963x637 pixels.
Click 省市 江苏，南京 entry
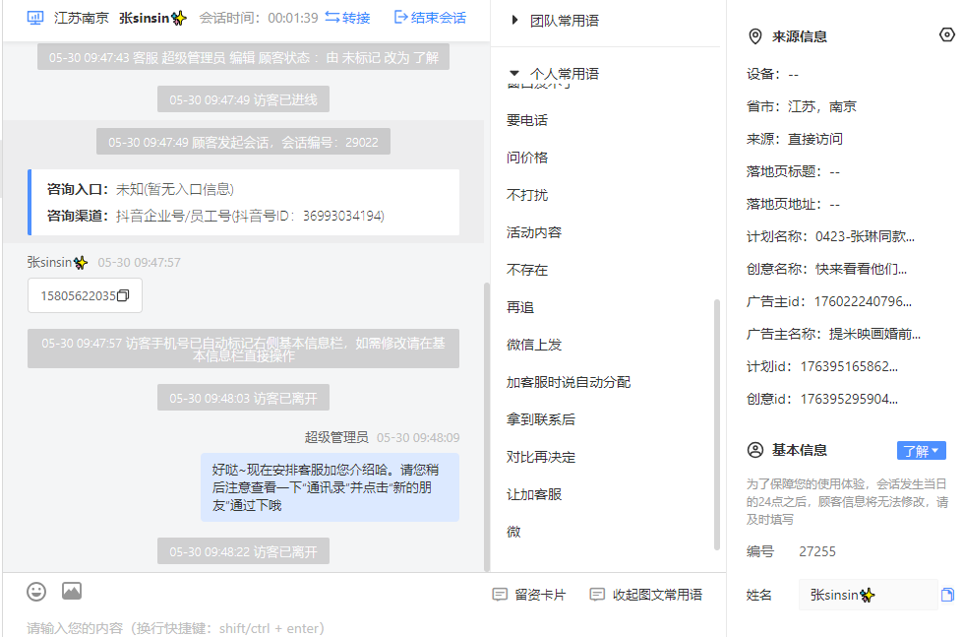click(x=801, y=106)
